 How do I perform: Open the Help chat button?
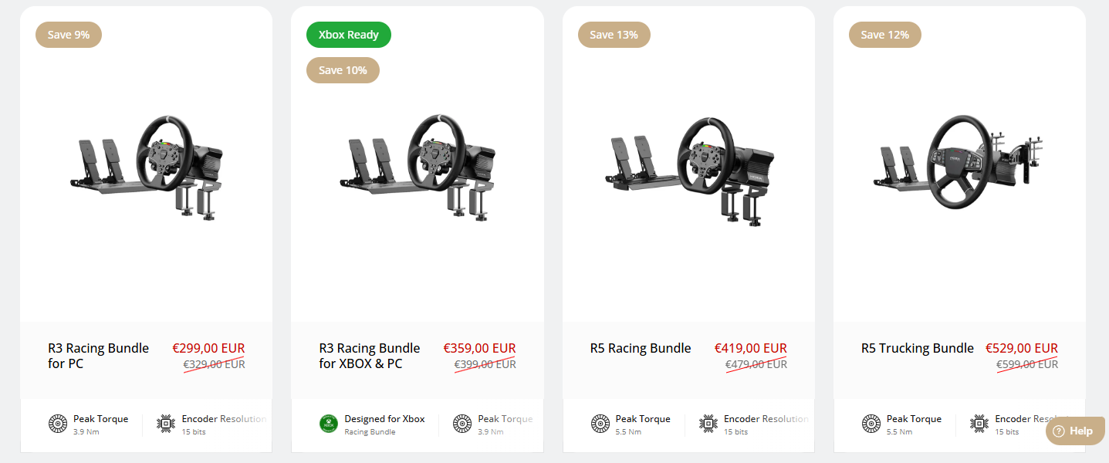coord(1074,431)
